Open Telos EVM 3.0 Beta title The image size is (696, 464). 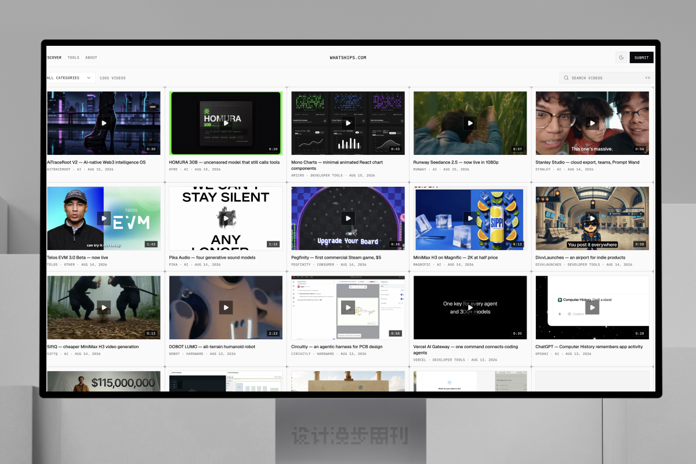click(78, 258)
